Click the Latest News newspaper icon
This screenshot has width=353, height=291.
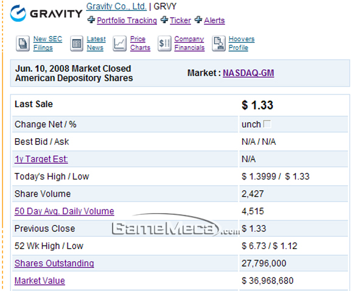tap(77, 43)
